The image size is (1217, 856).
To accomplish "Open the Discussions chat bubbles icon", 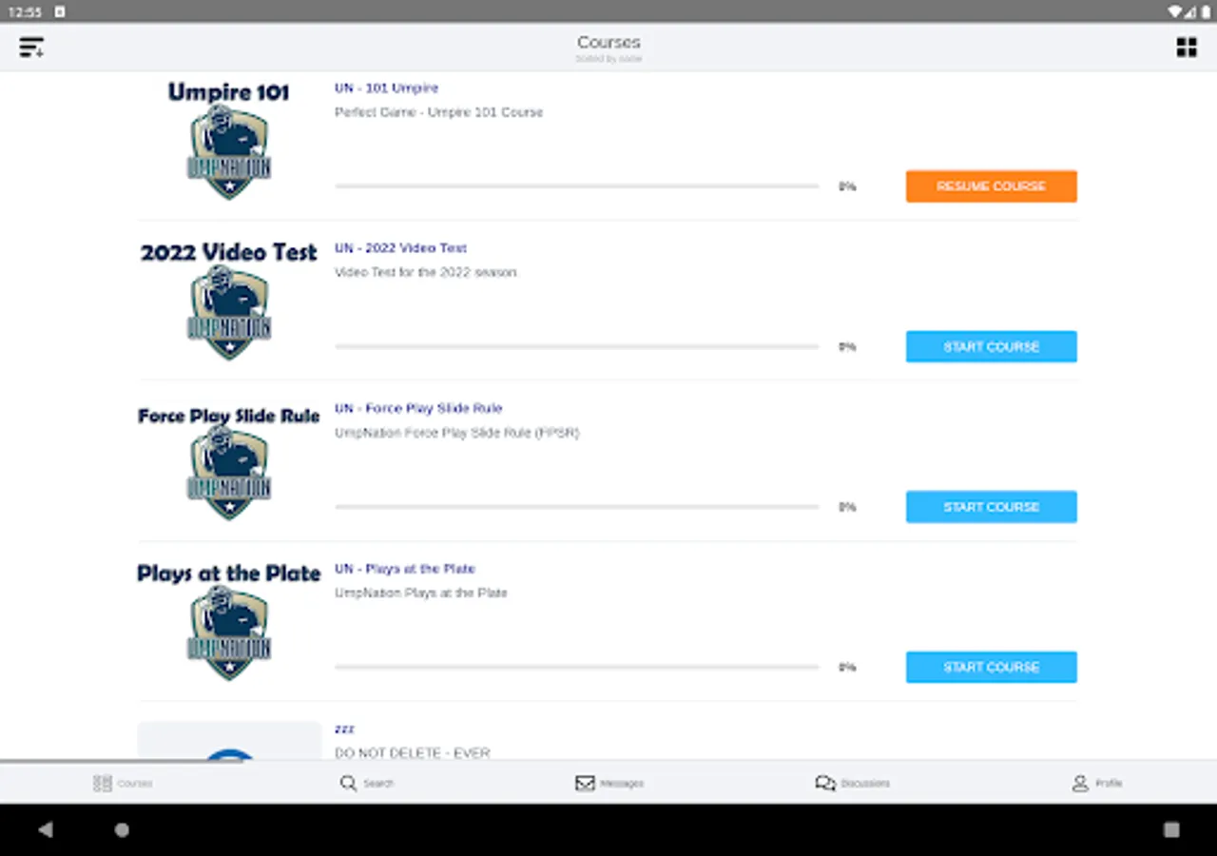I will pyautogui.click(x=825, y=783).
